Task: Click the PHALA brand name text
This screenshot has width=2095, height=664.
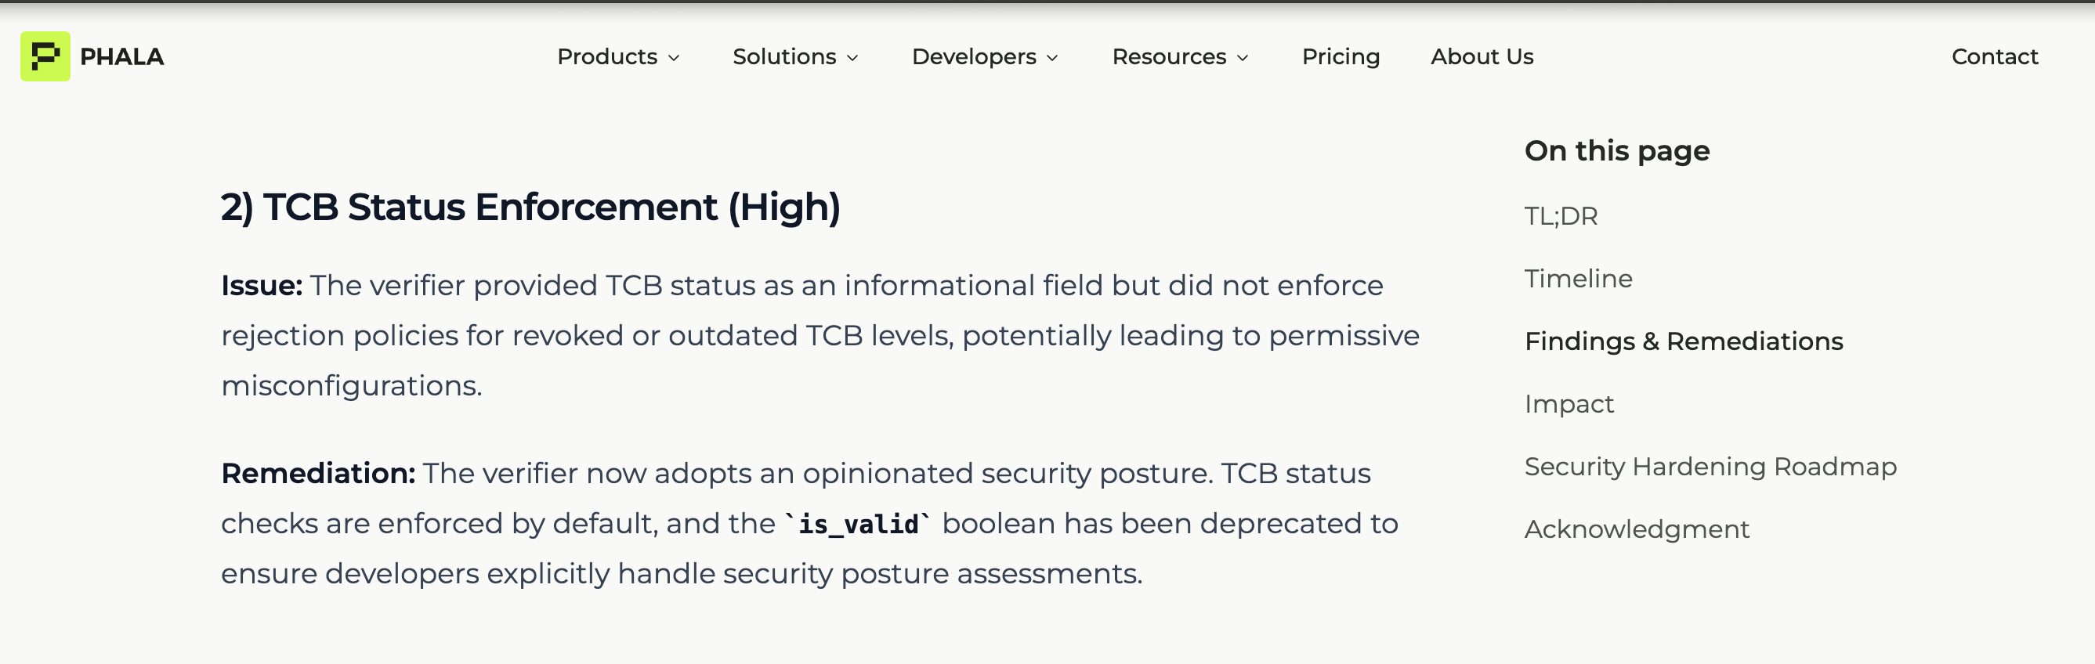Action: [x=122, y=57]
